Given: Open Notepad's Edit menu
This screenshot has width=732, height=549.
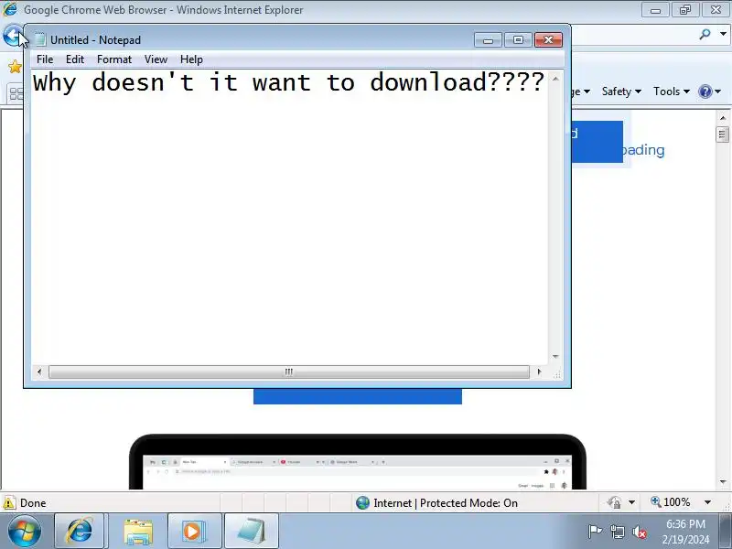Looking at the screenshot, I should click(75, 59).
